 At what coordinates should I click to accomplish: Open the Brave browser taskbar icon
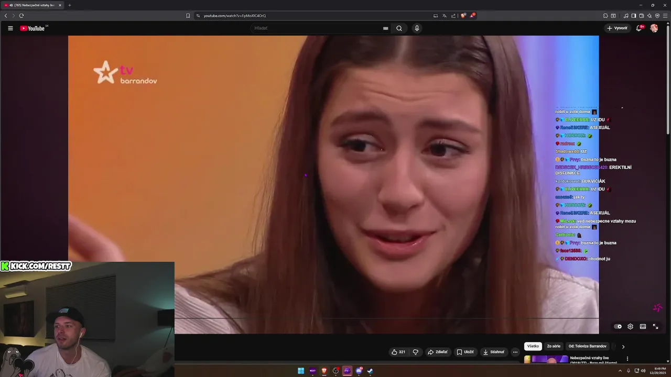click(x=324, y=371)
